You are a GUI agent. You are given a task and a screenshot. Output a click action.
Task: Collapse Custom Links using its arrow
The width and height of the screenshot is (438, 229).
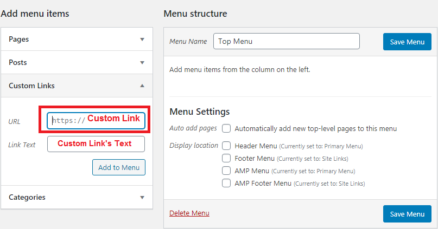tap(142, 86)
